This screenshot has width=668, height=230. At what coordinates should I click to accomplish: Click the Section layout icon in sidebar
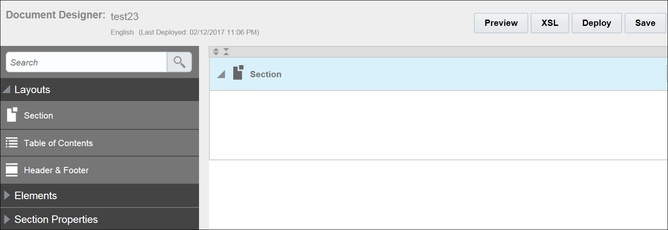pyautogui.click(x=12, y=115)
